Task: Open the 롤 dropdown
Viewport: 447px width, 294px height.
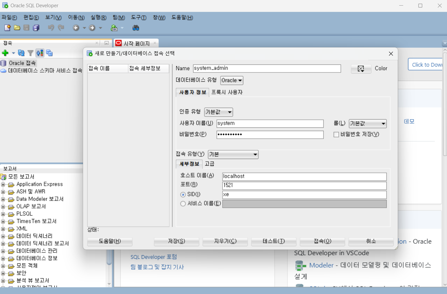Action: 368,124
